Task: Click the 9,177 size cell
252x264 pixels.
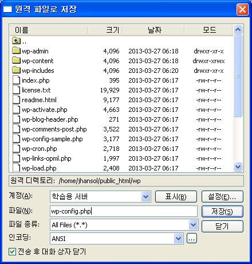Action: pos(111,100)
